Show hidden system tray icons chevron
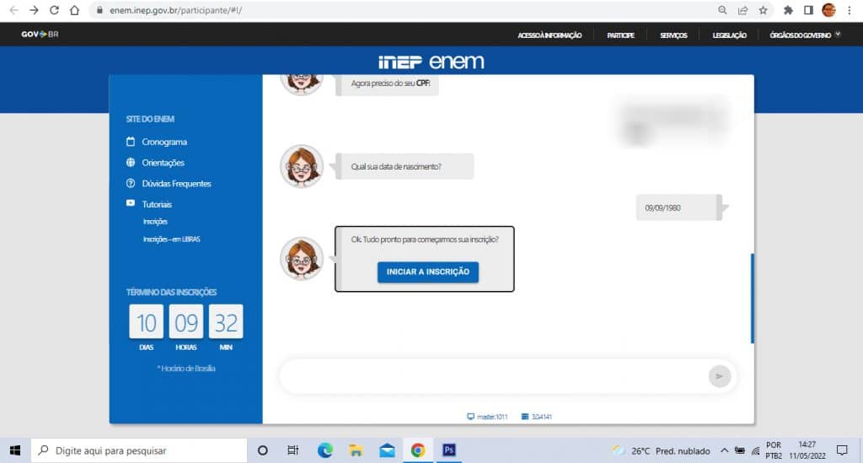 tap(724, 450)
